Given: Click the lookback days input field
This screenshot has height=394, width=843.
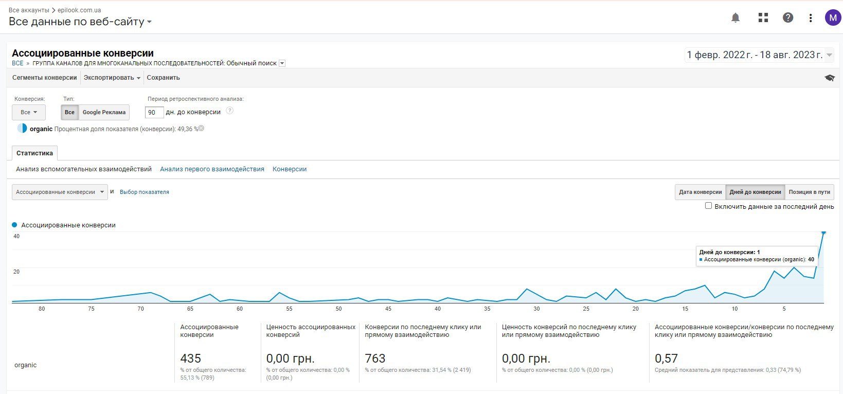Looking at the screenshot, I should click(154, 112).
